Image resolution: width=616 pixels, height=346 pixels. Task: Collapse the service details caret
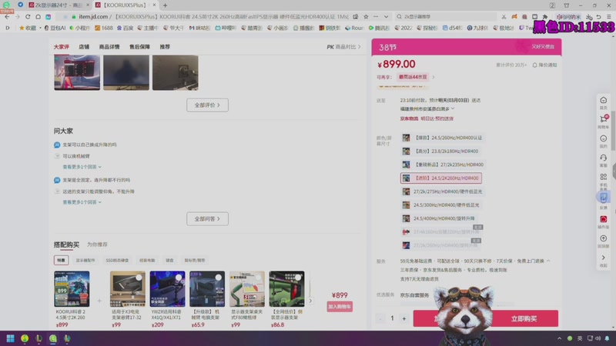[548, 261]
